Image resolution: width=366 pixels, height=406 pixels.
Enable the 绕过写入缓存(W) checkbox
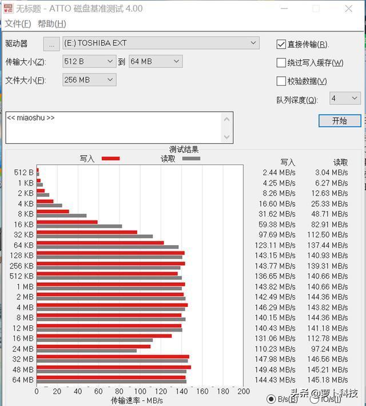[281, 62]
